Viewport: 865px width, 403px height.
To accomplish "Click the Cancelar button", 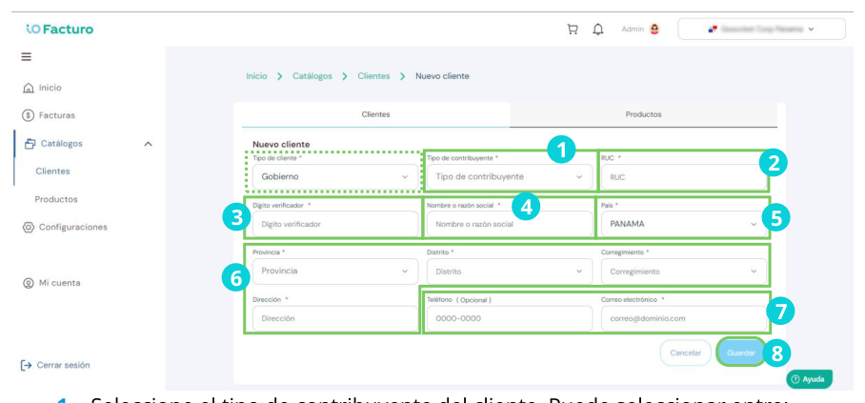I will [685, 353].
